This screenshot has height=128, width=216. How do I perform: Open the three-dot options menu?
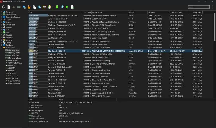click(x=213, y=7)
